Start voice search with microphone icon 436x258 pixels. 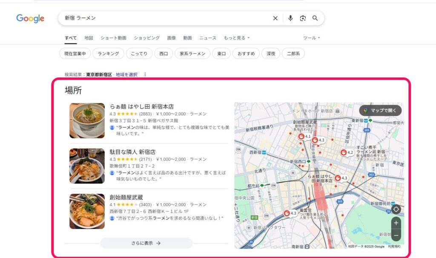click(290, 18)
